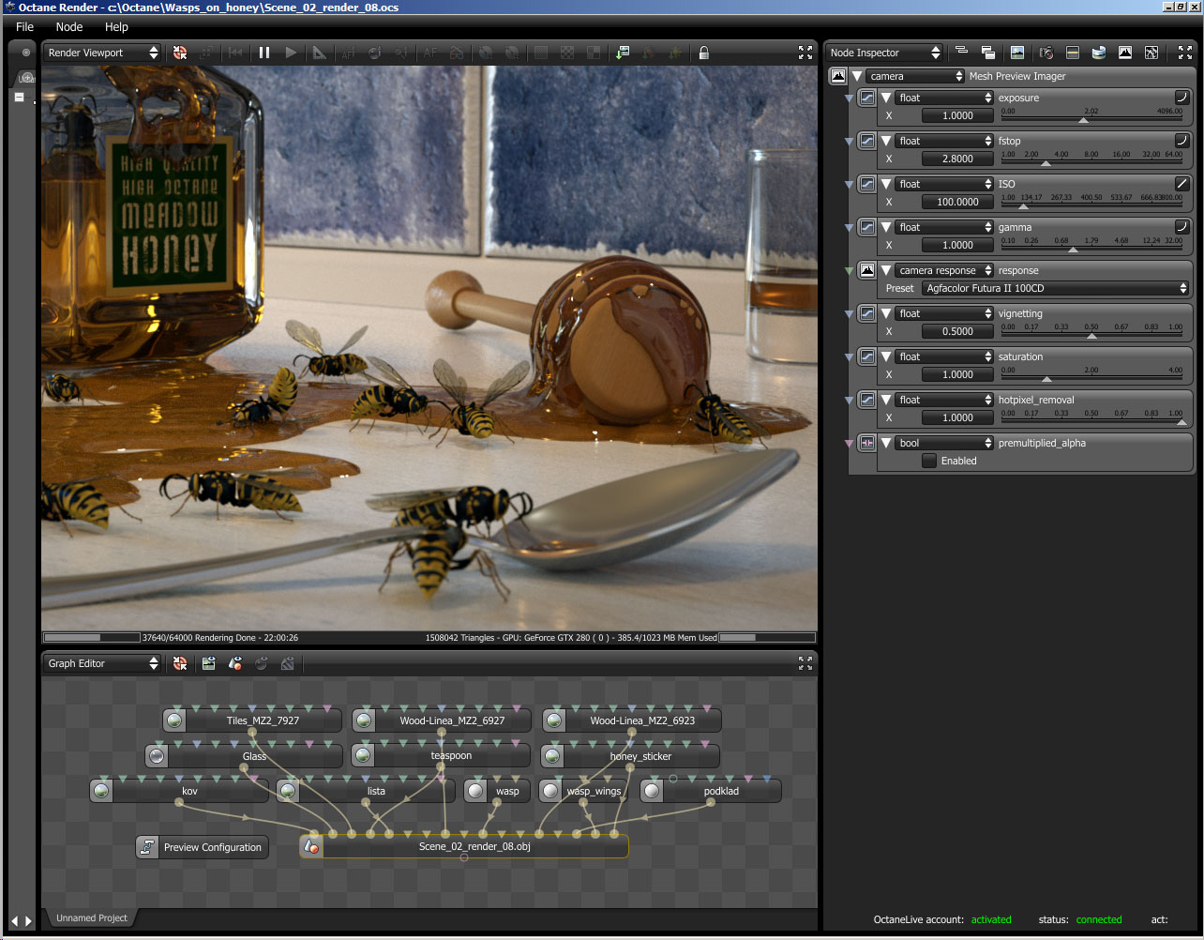Pause rendering in the Render Viewport toolbar
Viewport: 1204px width, 940px height.
pyautogui.click(x=264, y=53)
